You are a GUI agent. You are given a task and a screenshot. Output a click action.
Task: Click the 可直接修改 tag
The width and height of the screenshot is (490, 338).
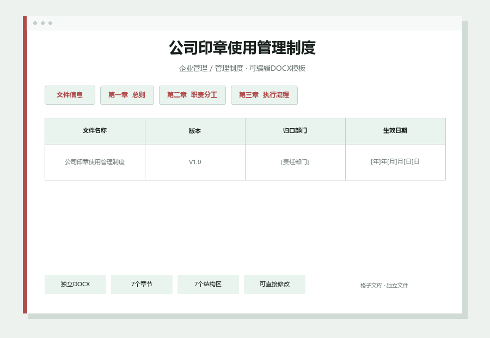tap(274, 284)
